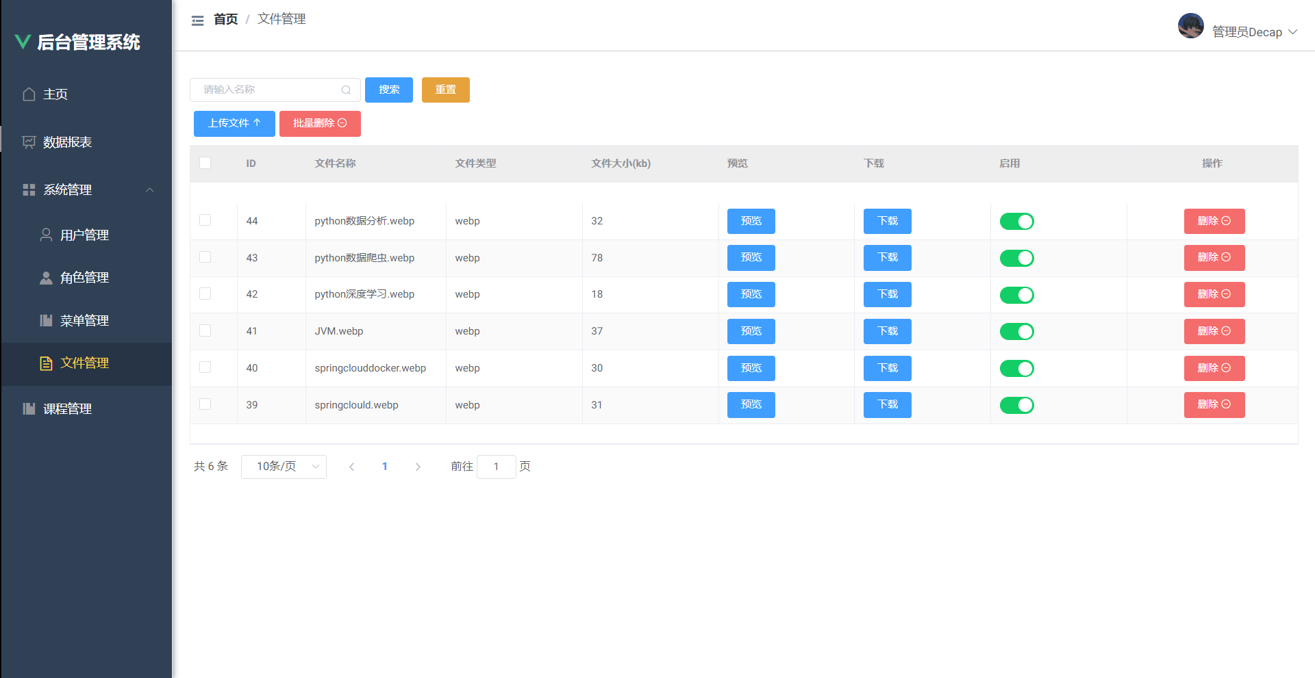Screen dimensions: 1315x678
Task: Open the 10条/页 page size dropdown
Action: coord(283,466)
